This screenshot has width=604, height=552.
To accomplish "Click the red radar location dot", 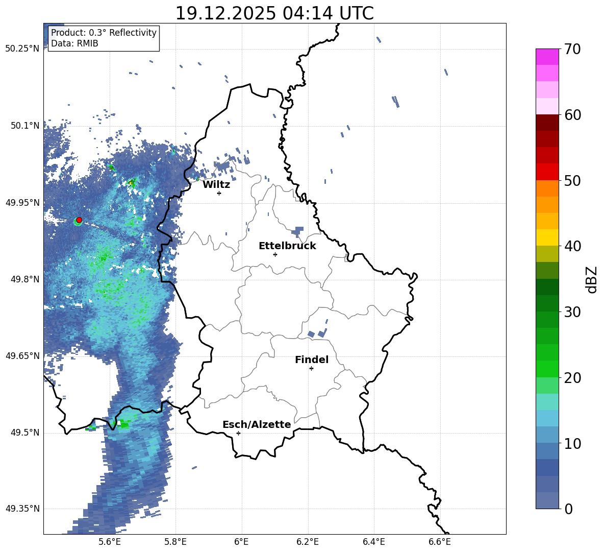I will click(x=79, y=220).
